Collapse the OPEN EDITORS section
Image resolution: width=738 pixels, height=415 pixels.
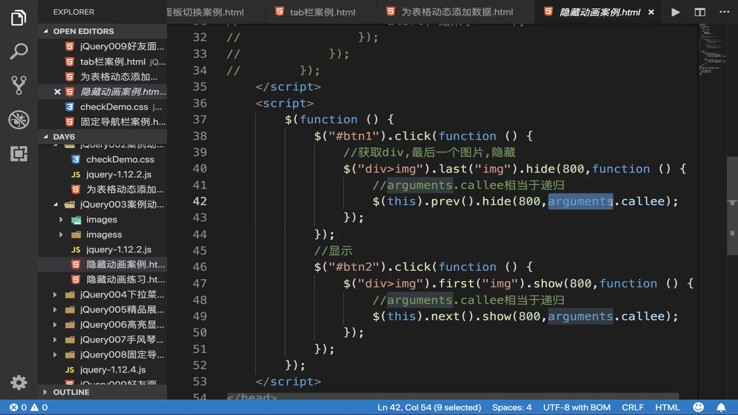(x=102, y=31)
